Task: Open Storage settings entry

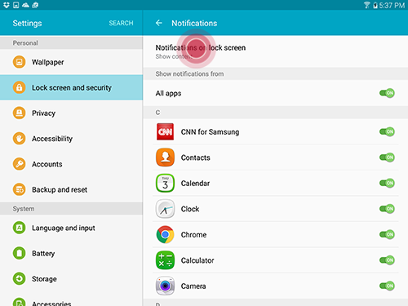Action: pos(71,279)
